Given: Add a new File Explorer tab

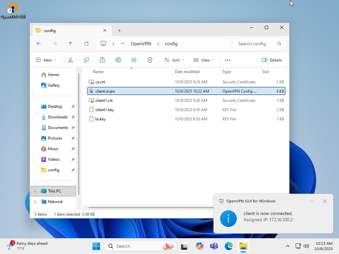Looking at the screenshot, I should pyautogui.click(x=120, y=30).
